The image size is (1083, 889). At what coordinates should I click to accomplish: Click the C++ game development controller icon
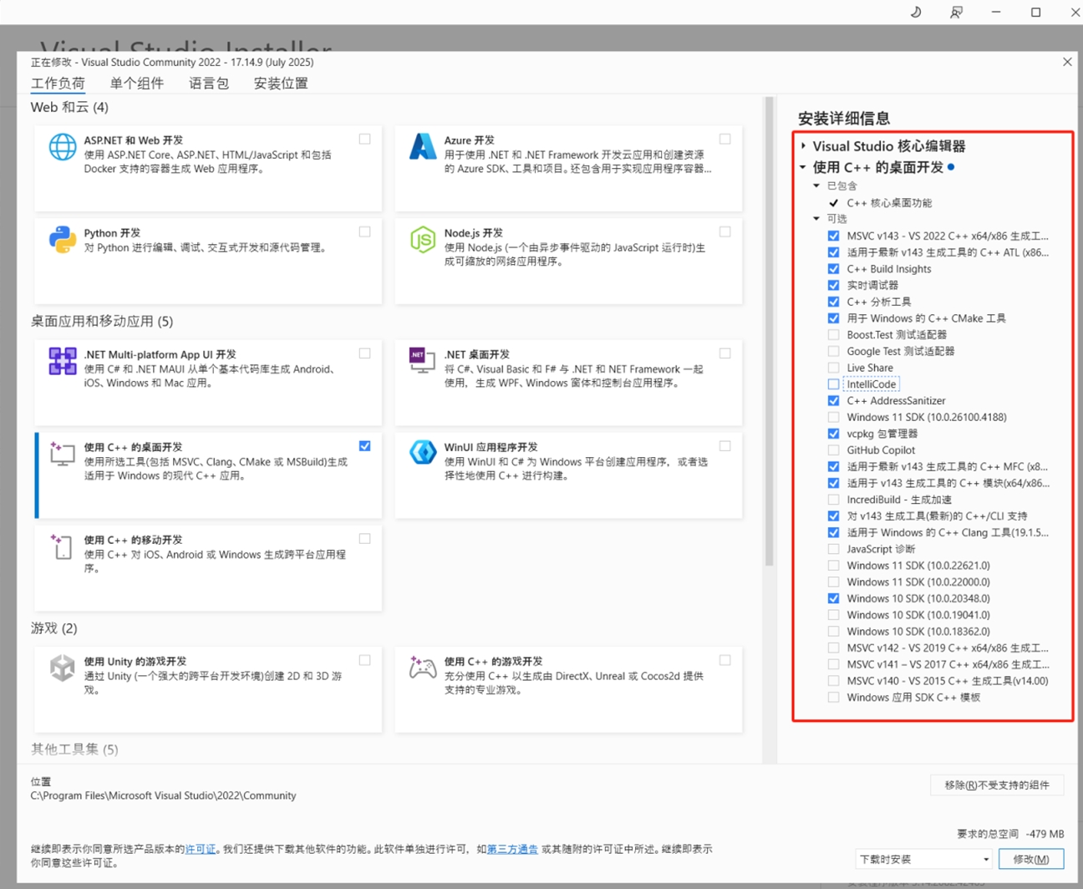[423, 668]
